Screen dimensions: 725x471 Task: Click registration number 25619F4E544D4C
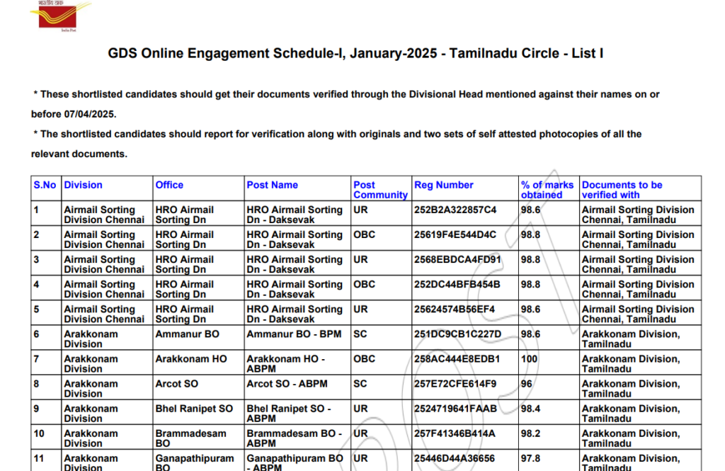[455, 235]
